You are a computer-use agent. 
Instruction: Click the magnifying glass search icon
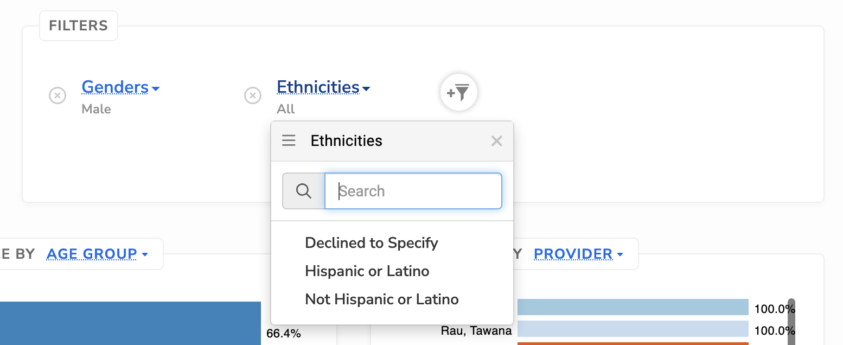click(x=304, y=191)
